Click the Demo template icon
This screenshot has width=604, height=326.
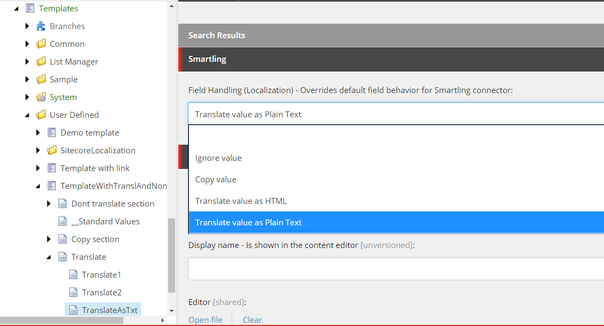52,132
